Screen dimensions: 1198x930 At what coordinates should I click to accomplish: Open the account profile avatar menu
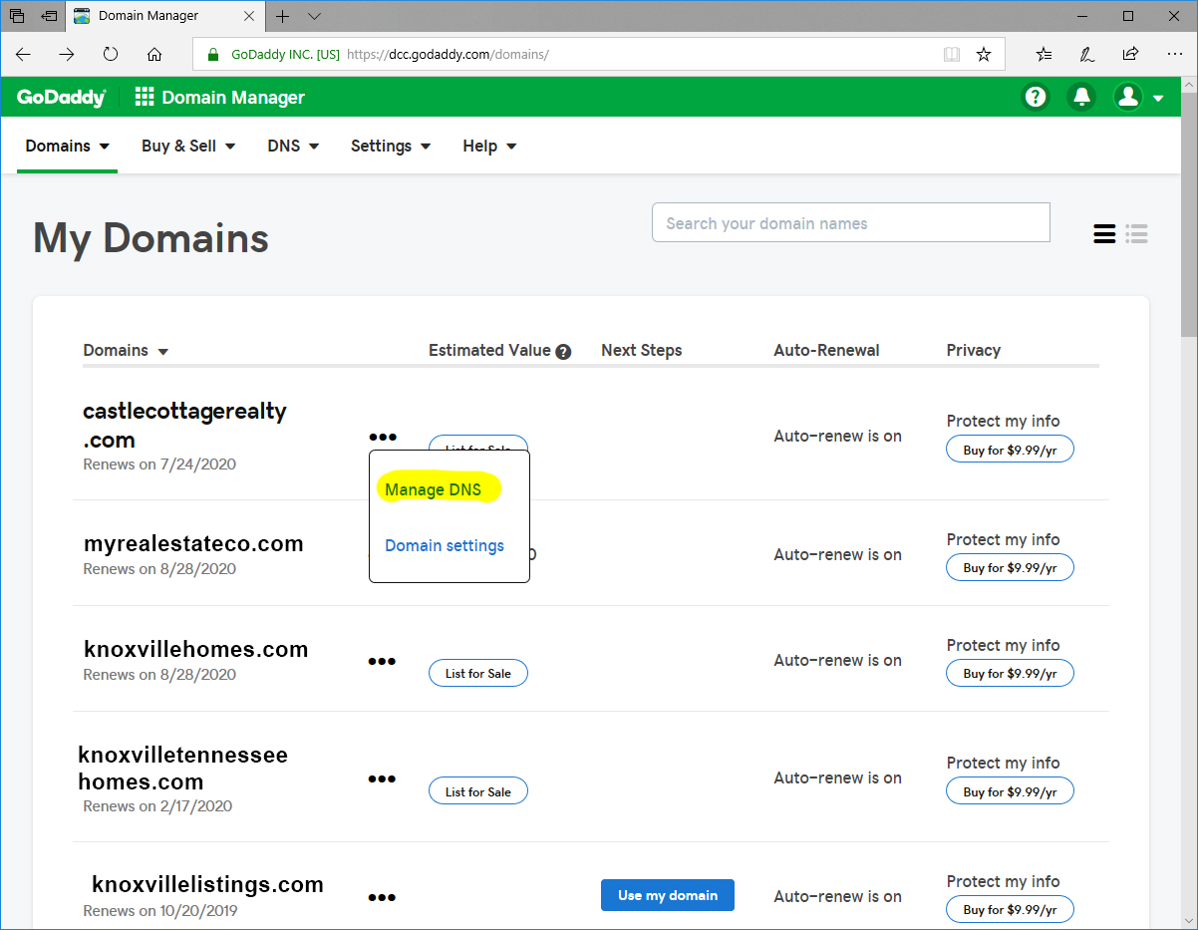click(x=1128, y=97)
